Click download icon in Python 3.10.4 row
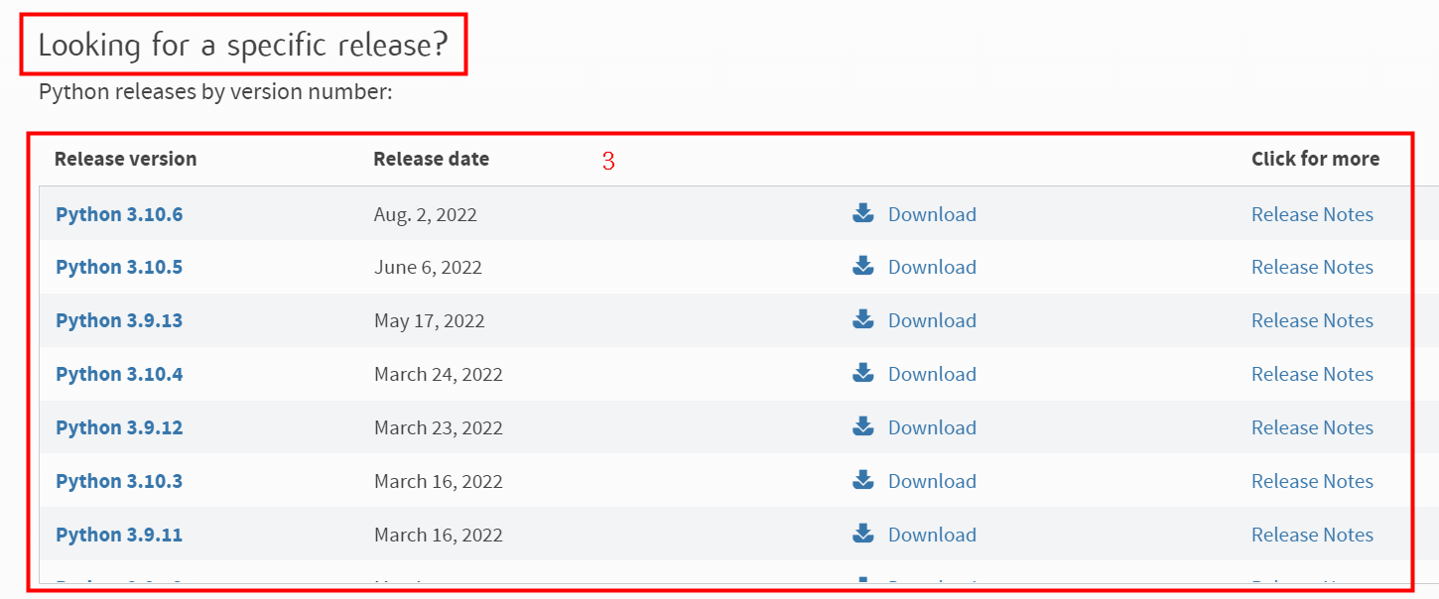Image resolution: width=1439 pixels, height=599 pixels. [863, 373]
